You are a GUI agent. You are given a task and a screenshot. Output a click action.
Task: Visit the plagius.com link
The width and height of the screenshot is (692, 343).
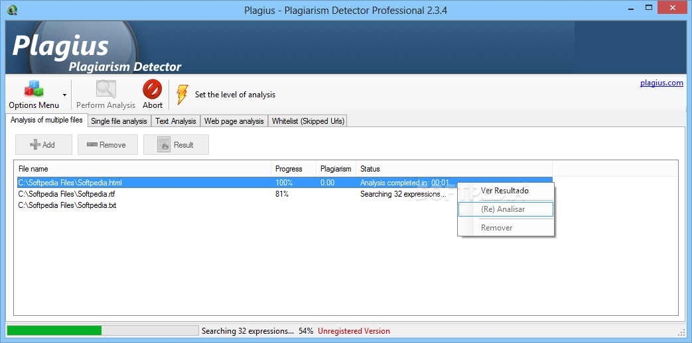tap(661, 83)
